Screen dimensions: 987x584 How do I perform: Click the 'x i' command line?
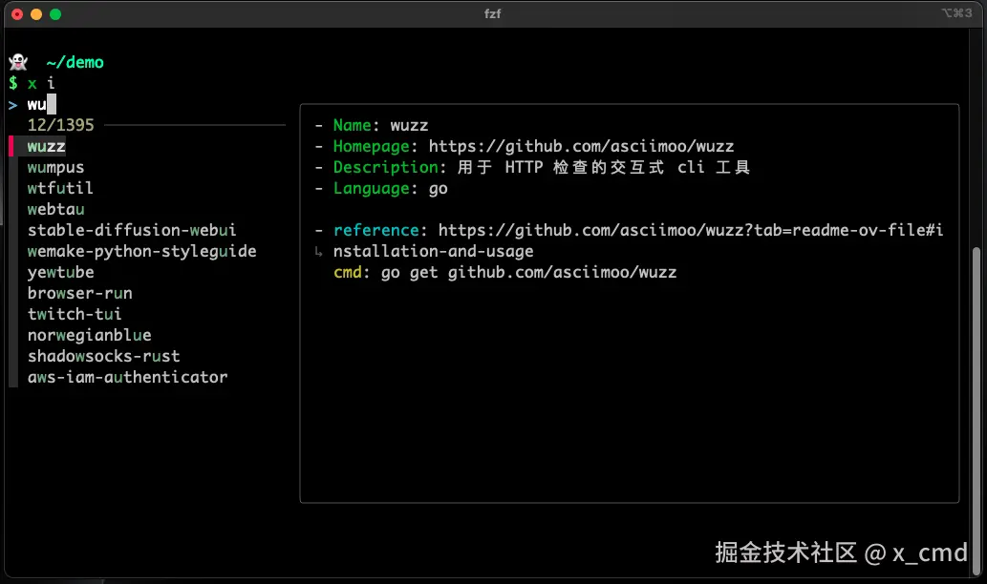click(x=41, y=83)
